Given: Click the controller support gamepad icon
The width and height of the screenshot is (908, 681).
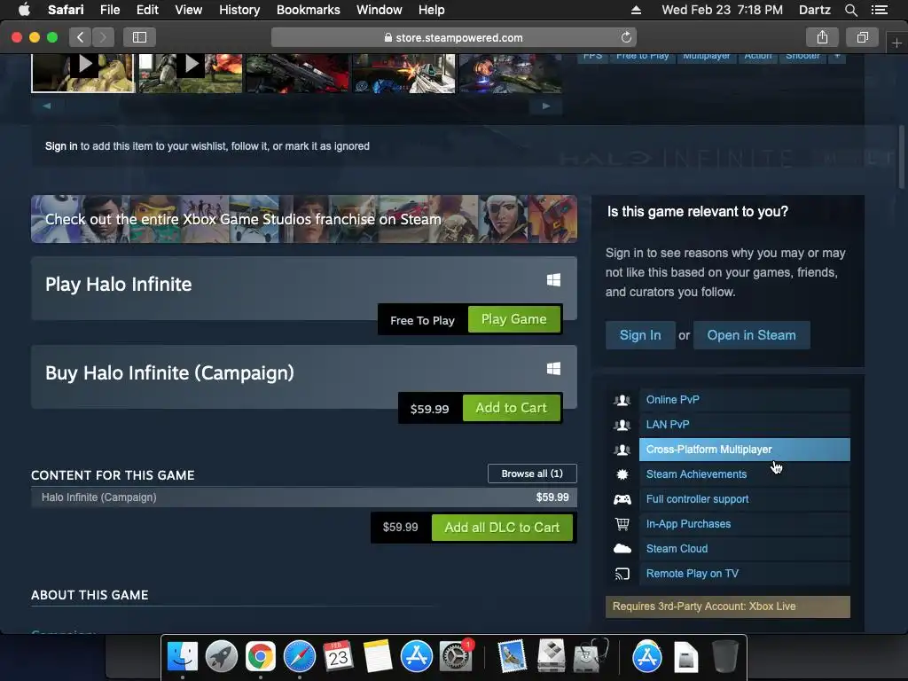Looking at the screenshot, I should pos(622,499).
